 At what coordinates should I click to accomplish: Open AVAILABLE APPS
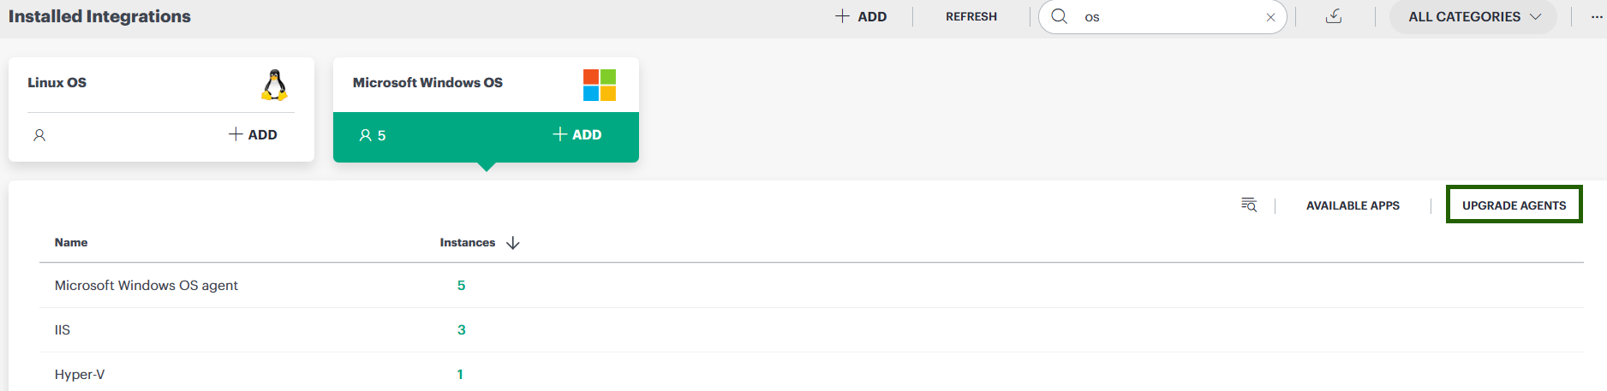pos(1353,205)
